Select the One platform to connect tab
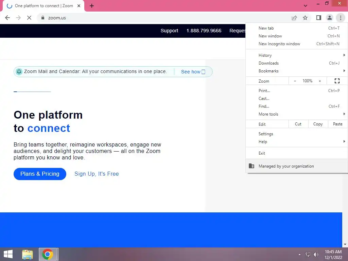The width and height of the screenshot is (348, 261). [x=43, y=6]
